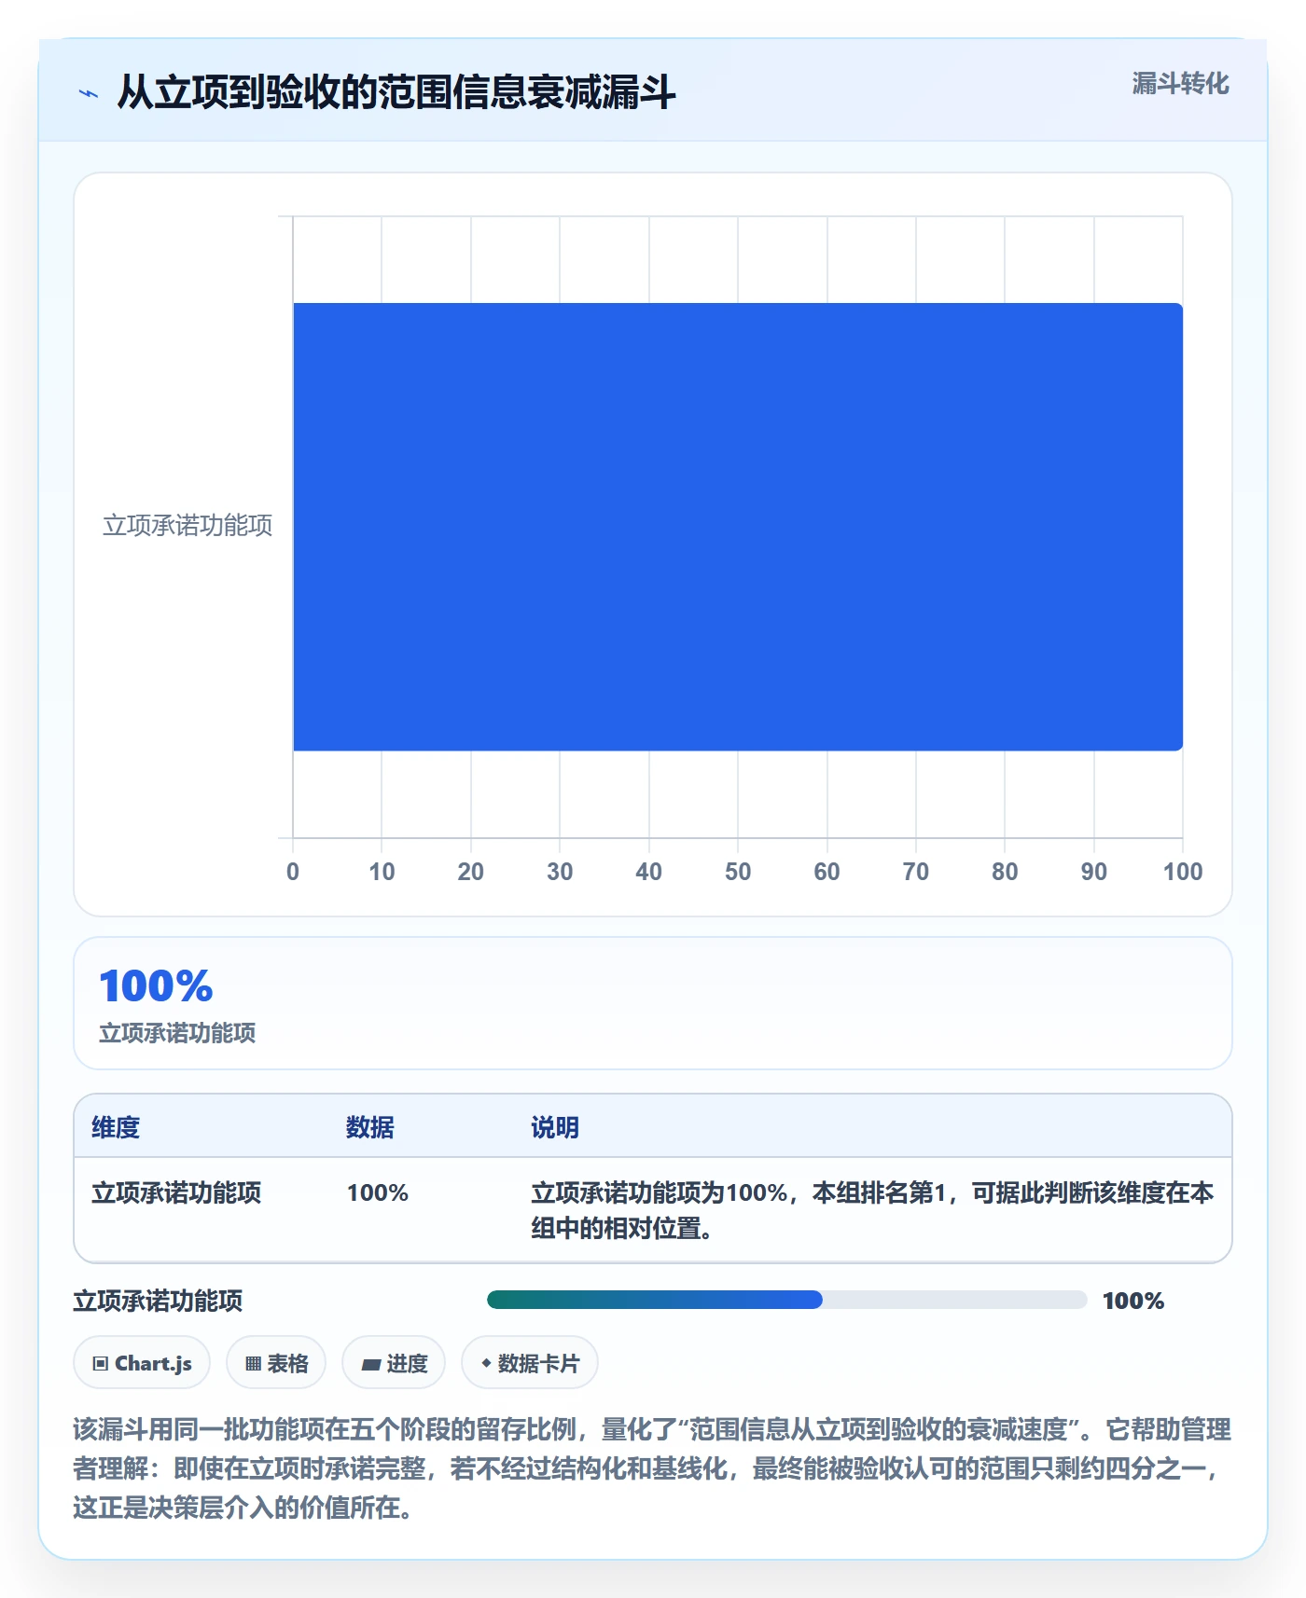The height and width of the screenshot is (1598, 1306).
Task: Click the 立项承诺功能项 label left of progress bar
Action: pyautogui.click(x=158, y=1301)
